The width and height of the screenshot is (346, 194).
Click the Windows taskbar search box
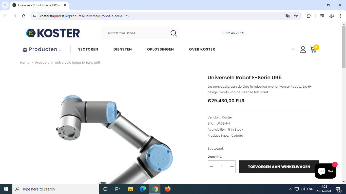pyautogui.click(x=56, y=189)
